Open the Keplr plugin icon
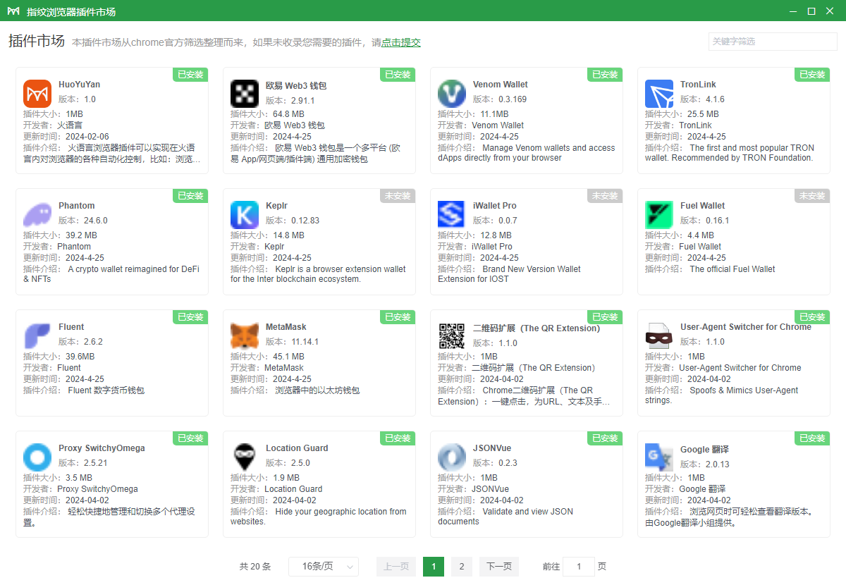 pyautogui.click(x=245, y=215)
